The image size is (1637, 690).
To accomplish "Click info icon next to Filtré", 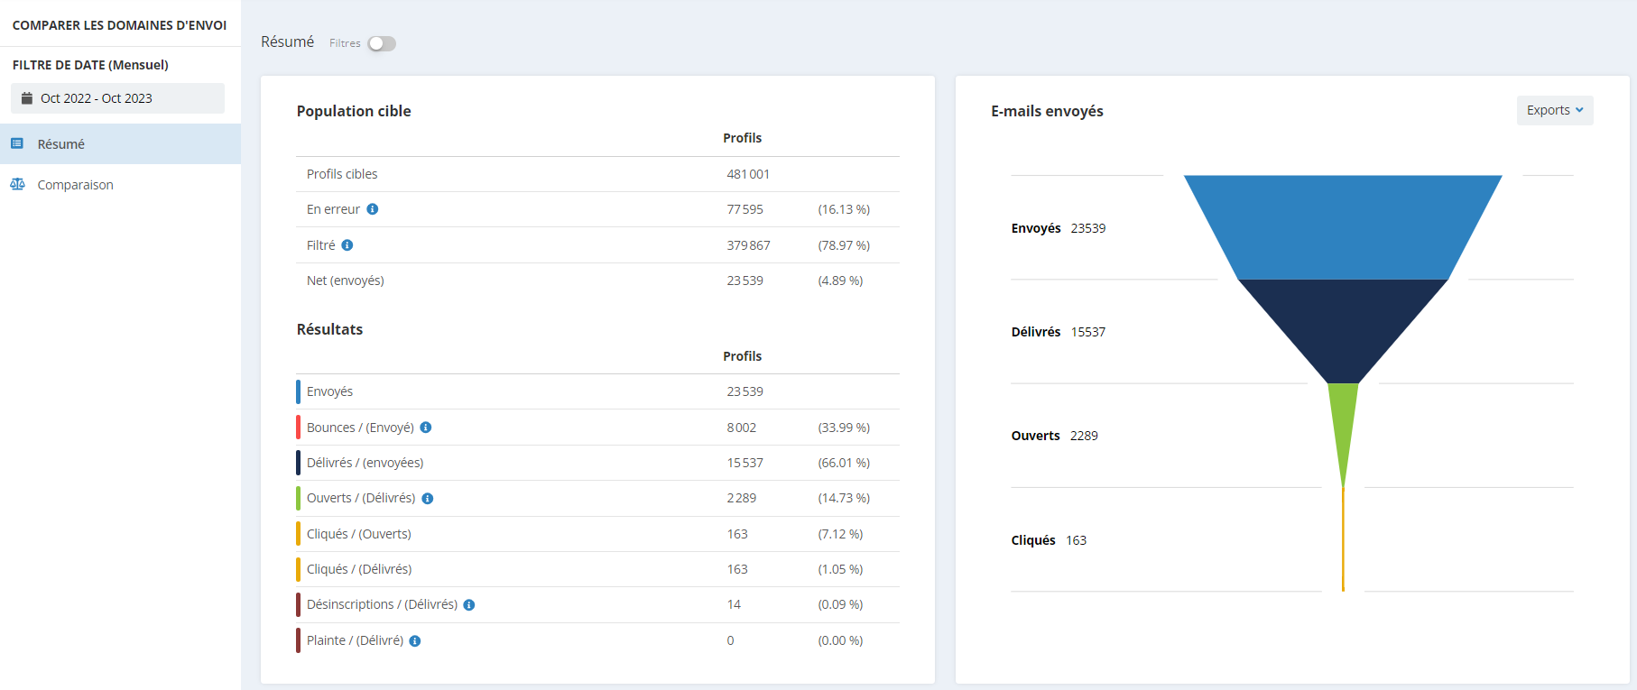I will coord(347,245).
